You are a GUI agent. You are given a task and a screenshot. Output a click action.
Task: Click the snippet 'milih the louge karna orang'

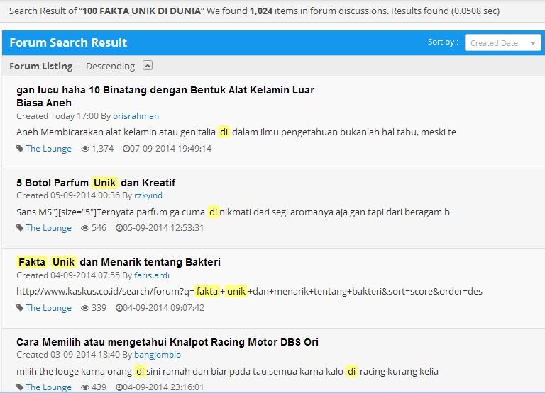(x=227, y=372)
